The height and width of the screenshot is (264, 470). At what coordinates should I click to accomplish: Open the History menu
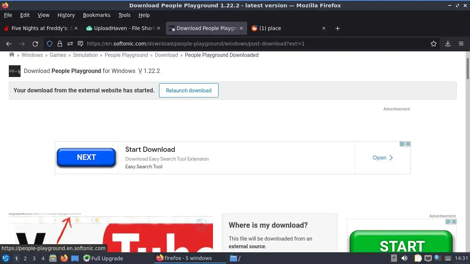66,15
